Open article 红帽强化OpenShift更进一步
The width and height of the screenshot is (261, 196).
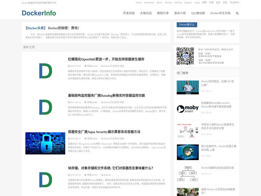pos(106,59)
